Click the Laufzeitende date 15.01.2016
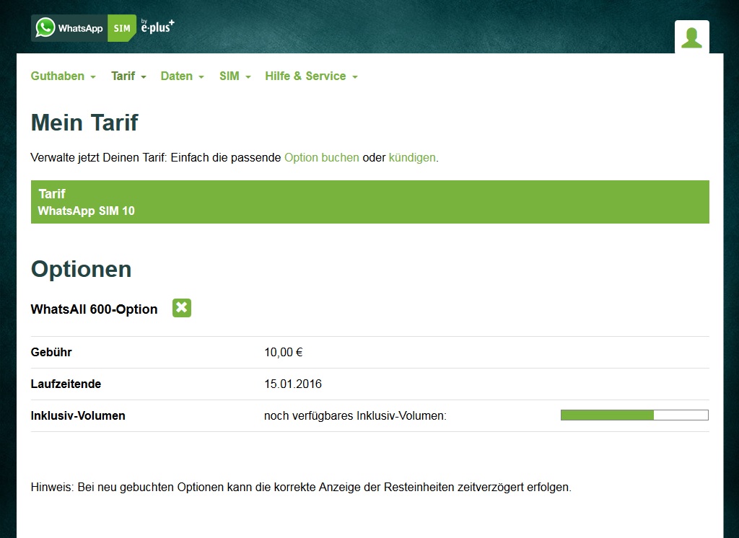Screen dimensions: 739x538 293,384
